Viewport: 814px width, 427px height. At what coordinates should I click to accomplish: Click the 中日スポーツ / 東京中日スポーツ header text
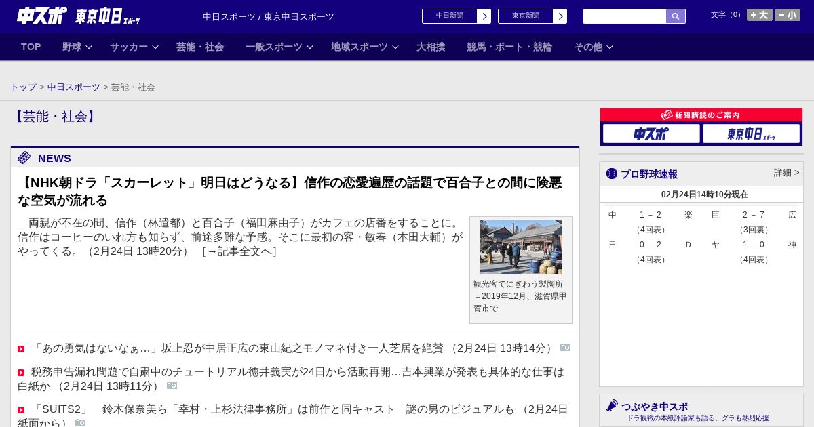tap(269, 16)
